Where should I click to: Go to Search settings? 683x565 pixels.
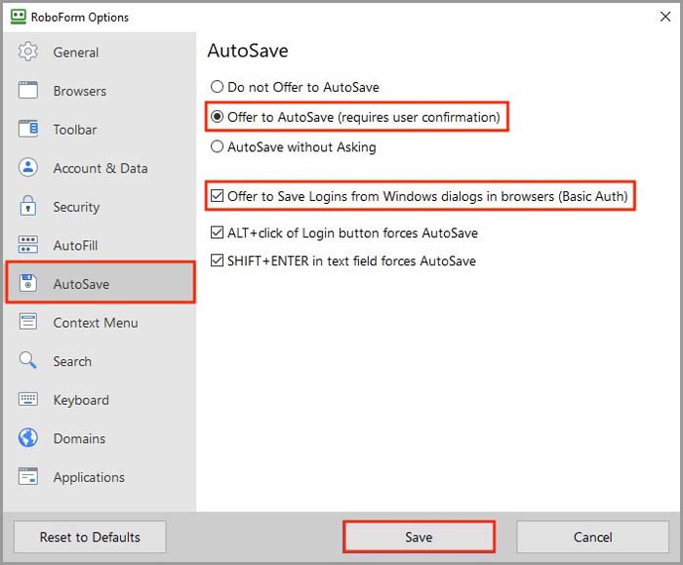click(x=100, y=361)
